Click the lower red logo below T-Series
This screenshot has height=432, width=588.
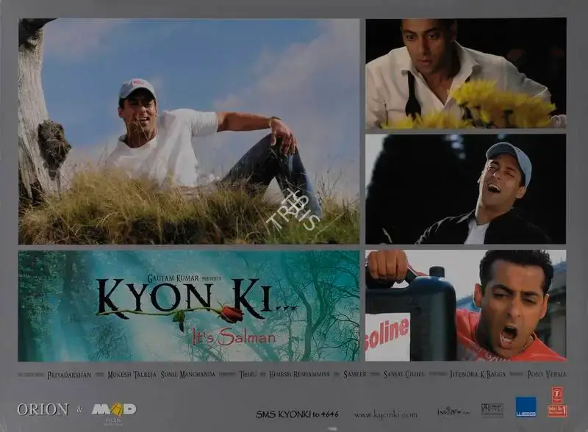(x=557, y=411)
